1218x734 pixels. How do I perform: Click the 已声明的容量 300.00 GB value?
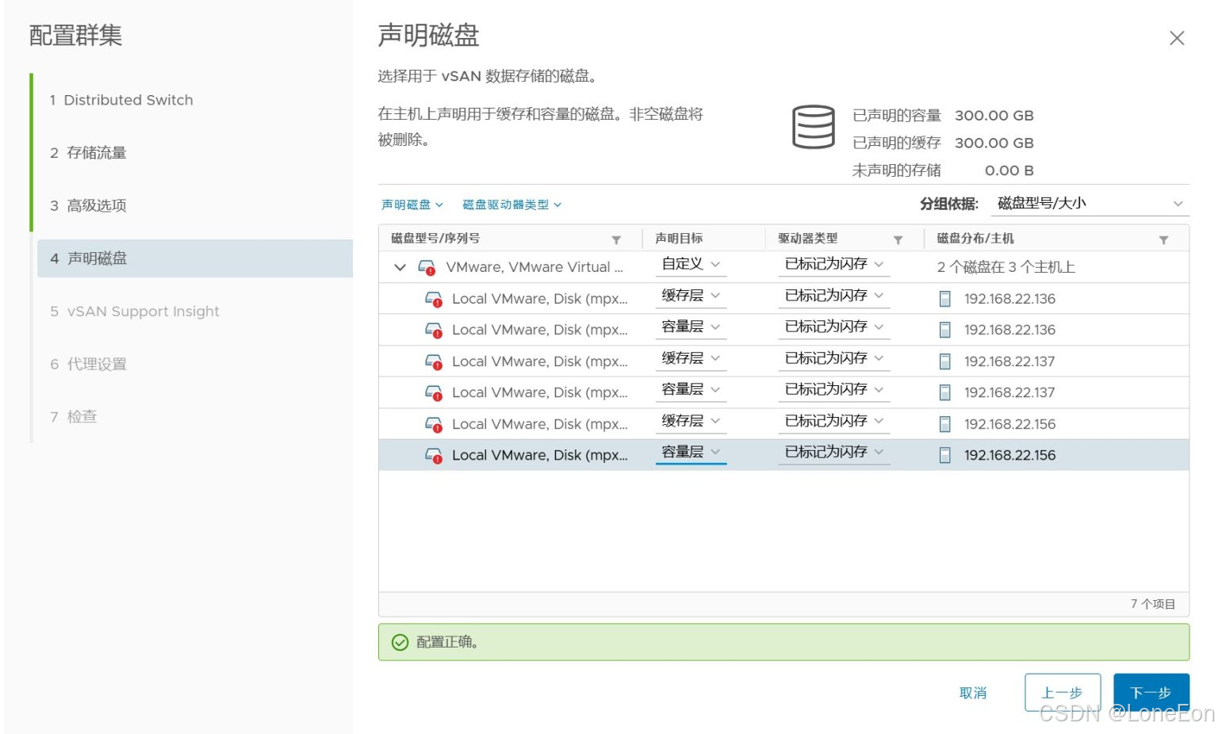[994, 116]
